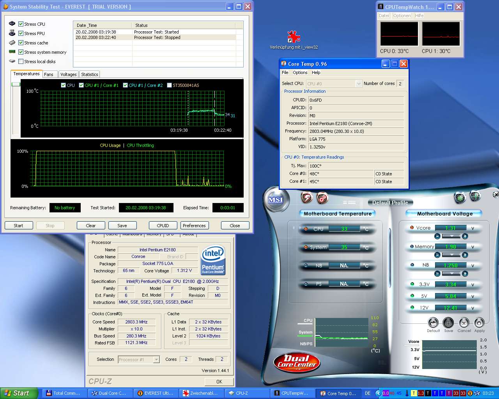Click the MSI logo in Dual Core Center
This screenshot has width=499, height=399.
coord(276,200)
